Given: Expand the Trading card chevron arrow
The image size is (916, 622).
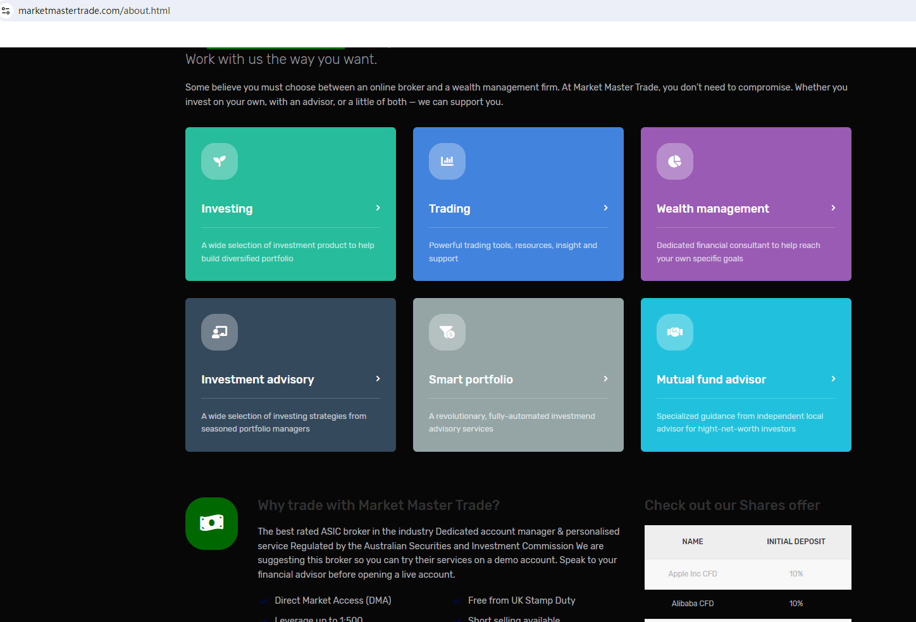Looking at the screenshot, I should pyautogui.click(x=605, y=208).
